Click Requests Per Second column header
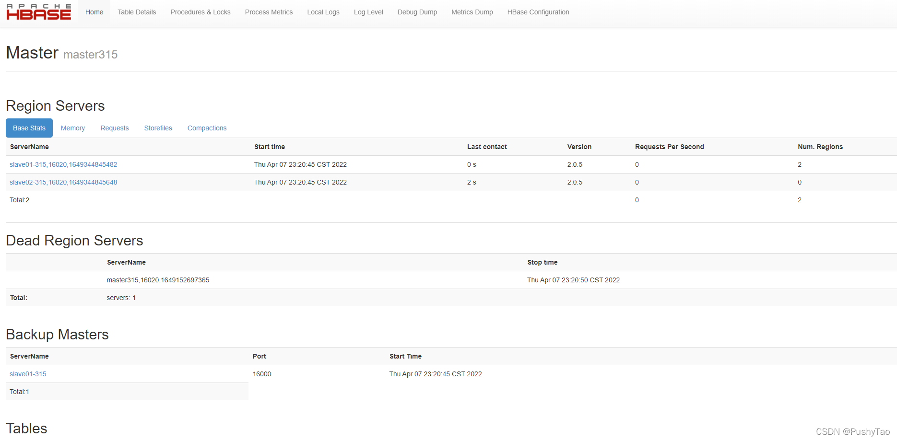Viewport: 897px width, 441px height. (x=670, y=147)
